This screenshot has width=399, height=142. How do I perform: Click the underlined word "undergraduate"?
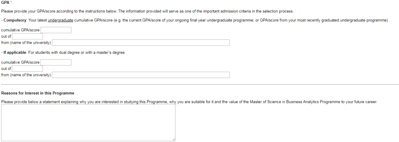click(61, 20)
